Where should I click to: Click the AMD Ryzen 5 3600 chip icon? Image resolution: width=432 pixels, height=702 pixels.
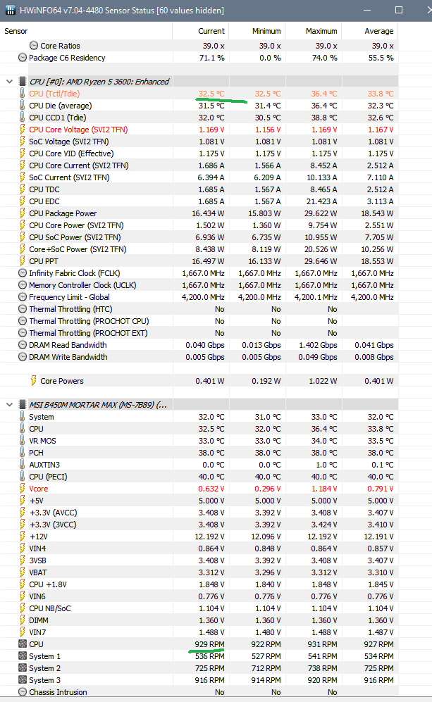tap(23, 82)
